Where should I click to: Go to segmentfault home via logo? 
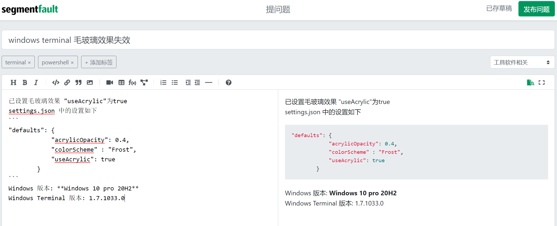(30, 9)
